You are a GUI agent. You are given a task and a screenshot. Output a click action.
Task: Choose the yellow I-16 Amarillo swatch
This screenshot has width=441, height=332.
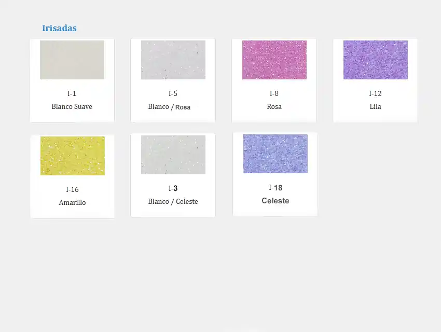coord(73,156)
